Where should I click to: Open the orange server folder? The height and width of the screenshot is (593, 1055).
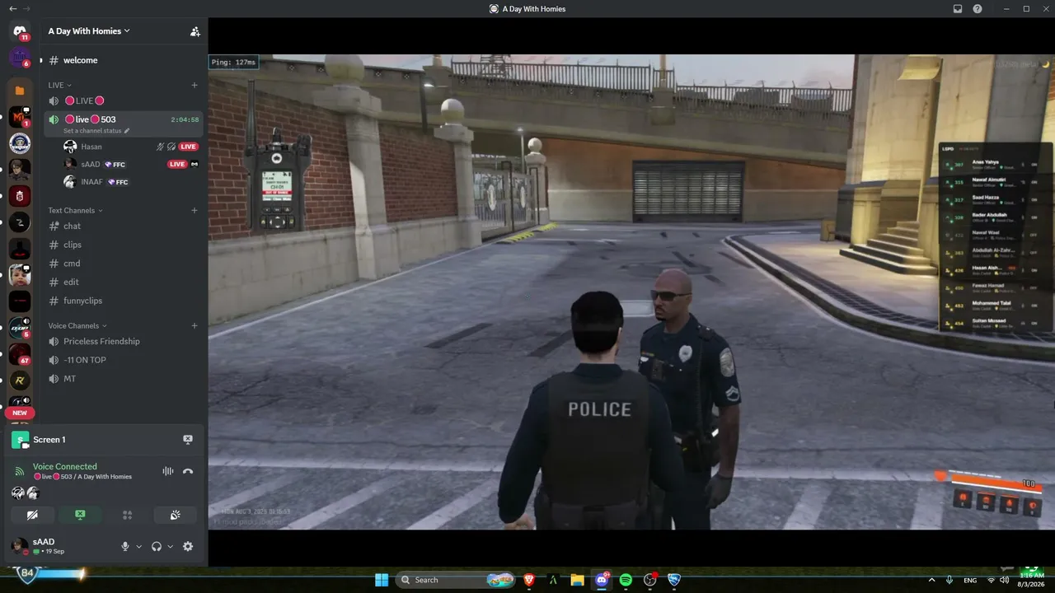[x=20, y=91]
